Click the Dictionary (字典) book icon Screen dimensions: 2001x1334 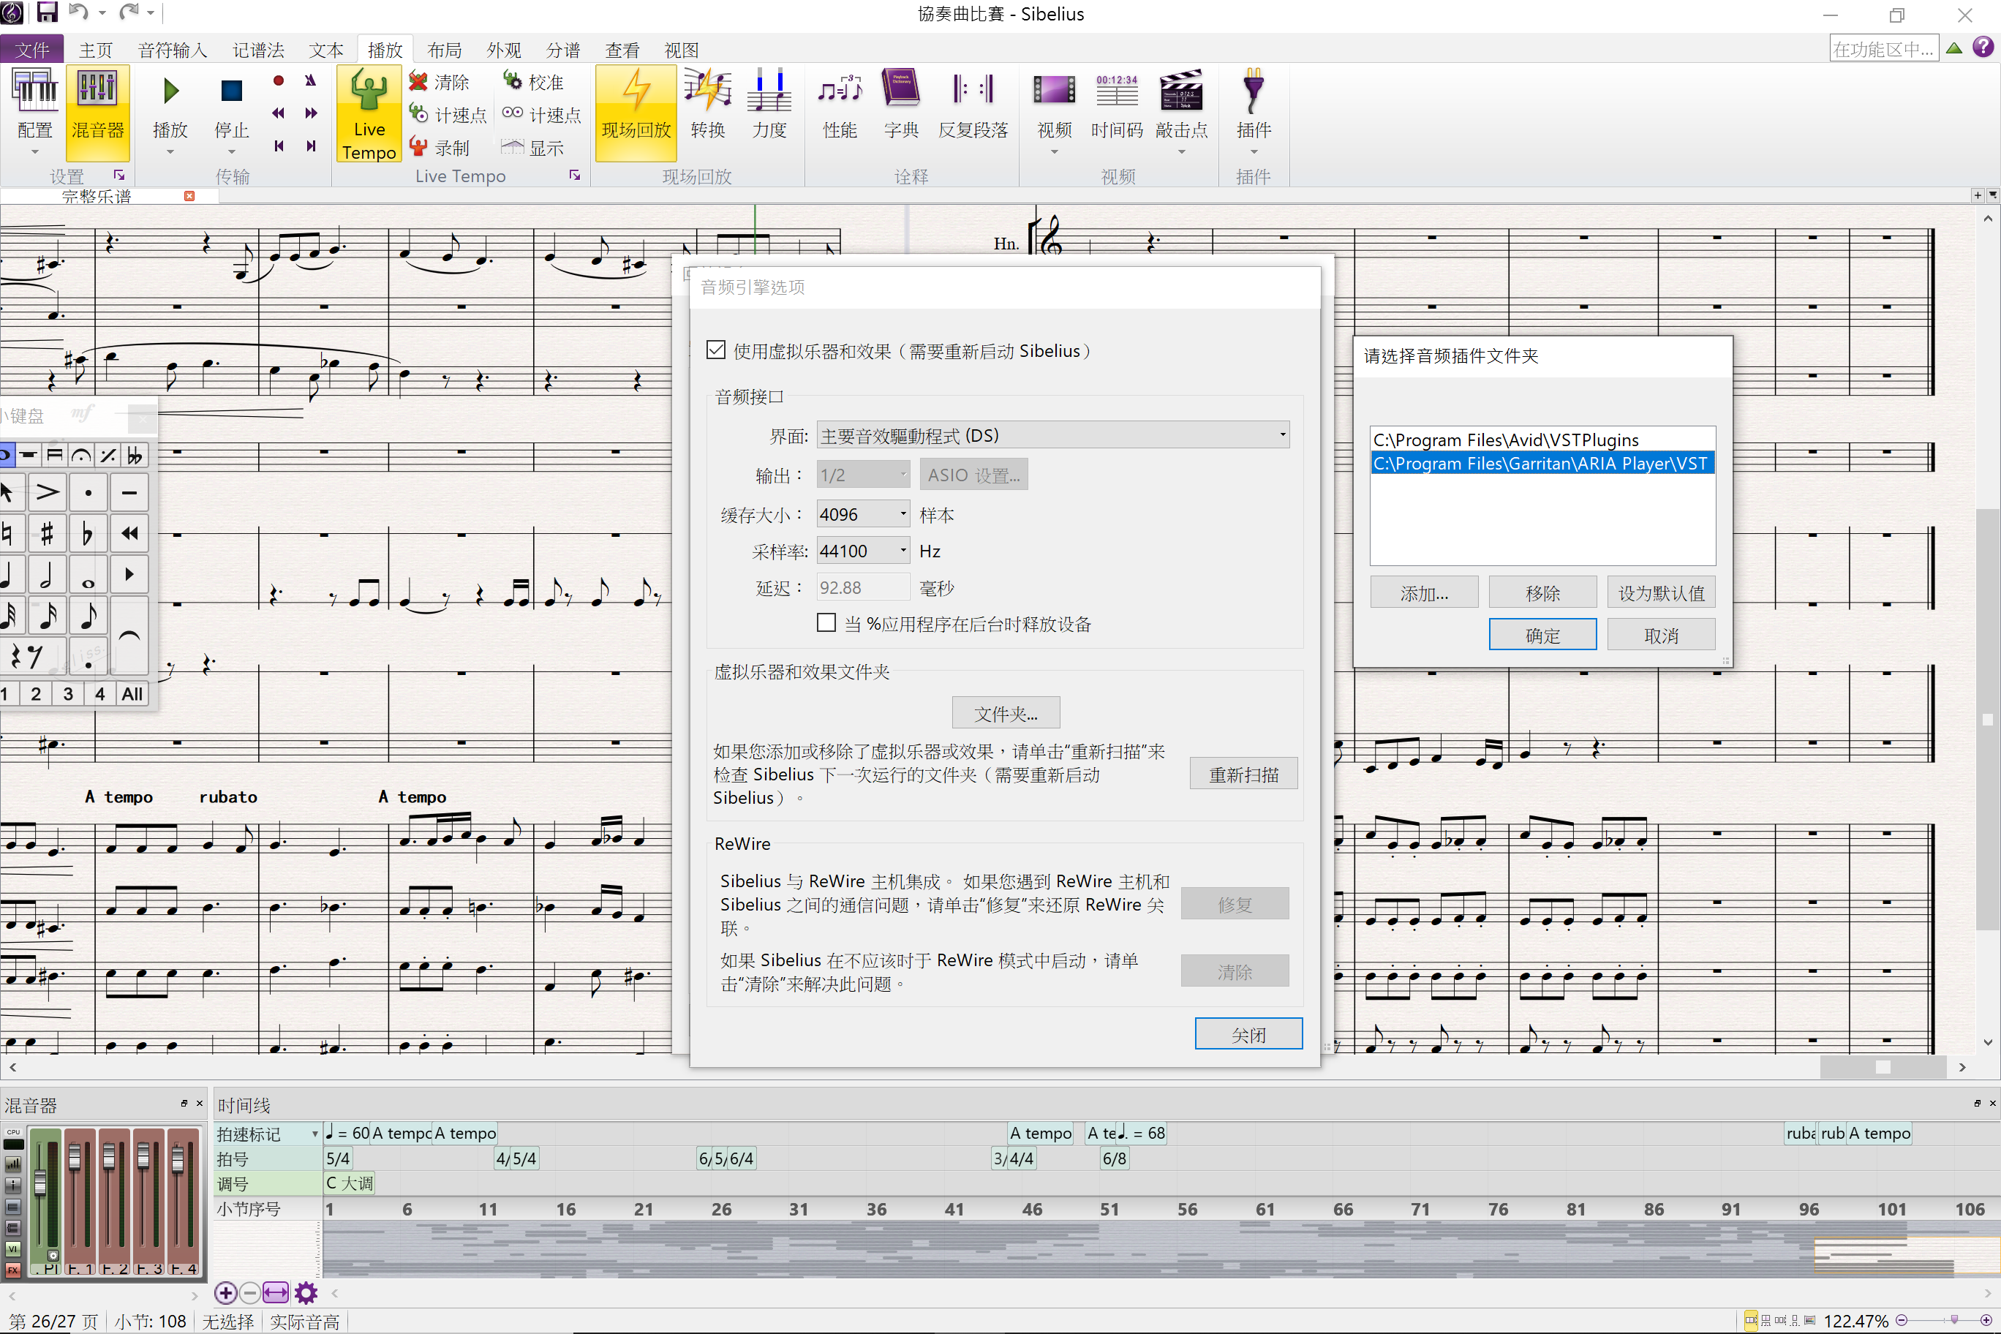(900, 90)
